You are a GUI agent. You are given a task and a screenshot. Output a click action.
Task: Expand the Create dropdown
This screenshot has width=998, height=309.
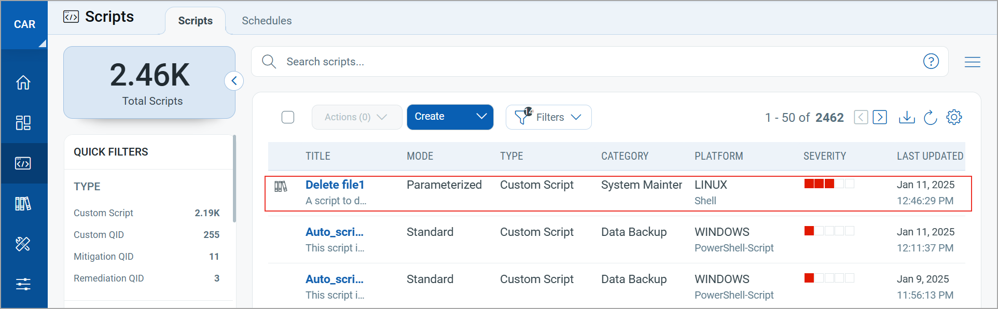pos(481,117)
